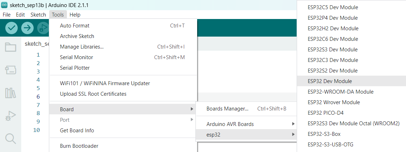Open the Sketchbook folder sidebar icon
Screen dimensions: 406x152
click(x=11, y=47)
